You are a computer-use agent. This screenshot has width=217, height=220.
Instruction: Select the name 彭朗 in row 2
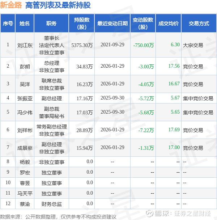pyautogui.click(x=25, y=67)
